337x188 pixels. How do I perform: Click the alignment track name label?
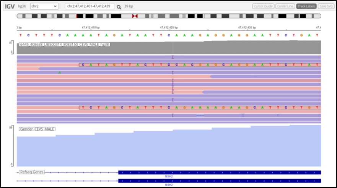tap(65, 44)
